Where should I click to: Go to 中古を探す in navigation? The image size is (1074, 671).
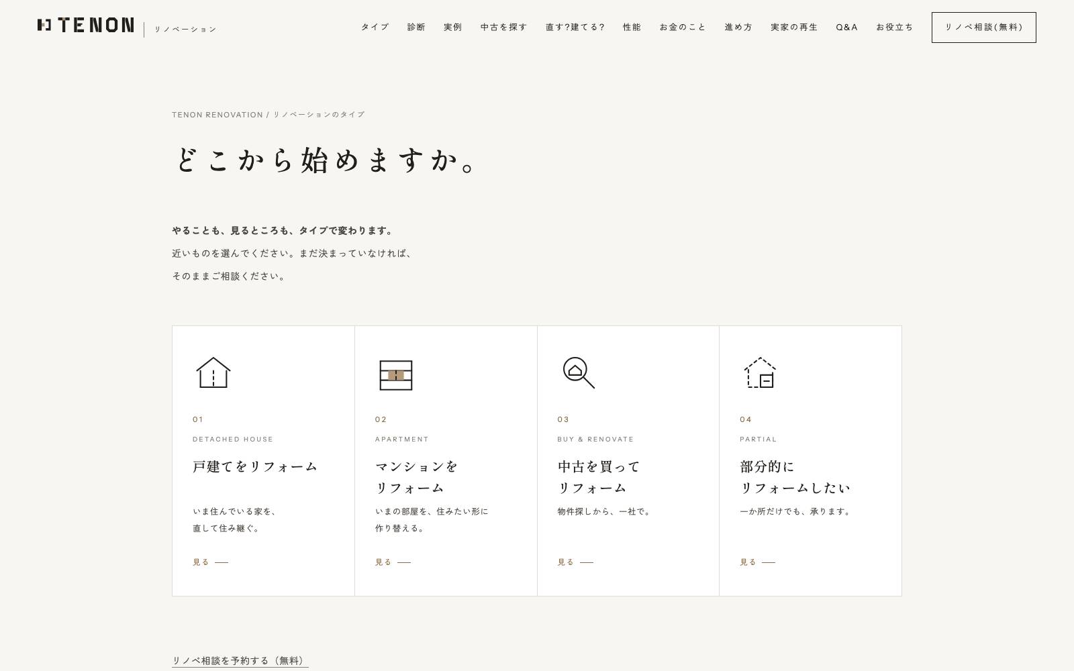click(x=504, y=28)
